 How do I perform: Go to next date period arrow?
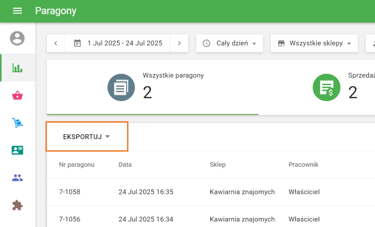click(179, 44)
